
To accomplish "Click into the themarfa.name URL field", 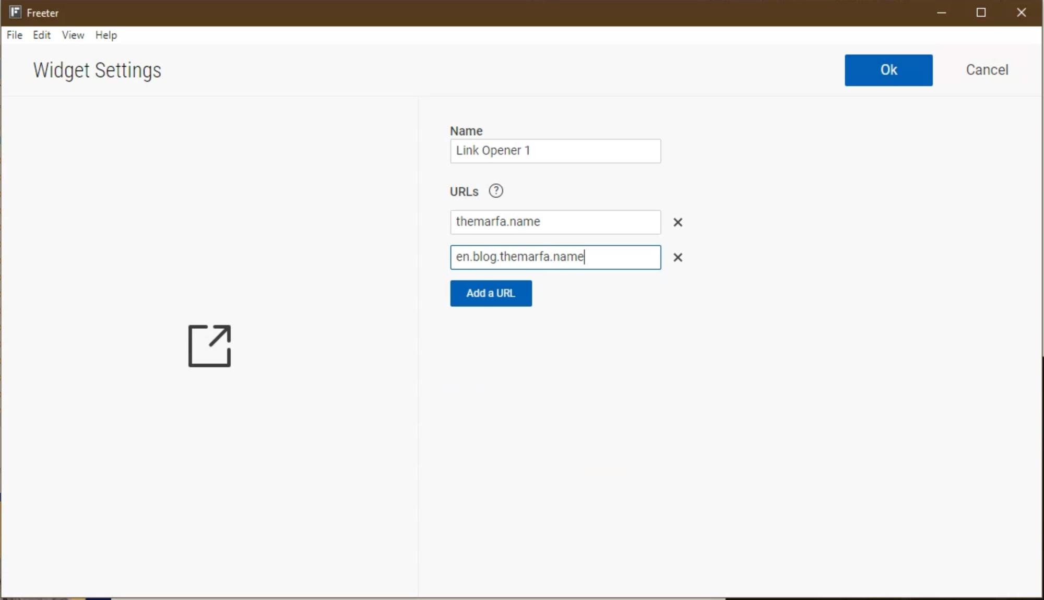I will pyautogui.click(x=555, y=222).
